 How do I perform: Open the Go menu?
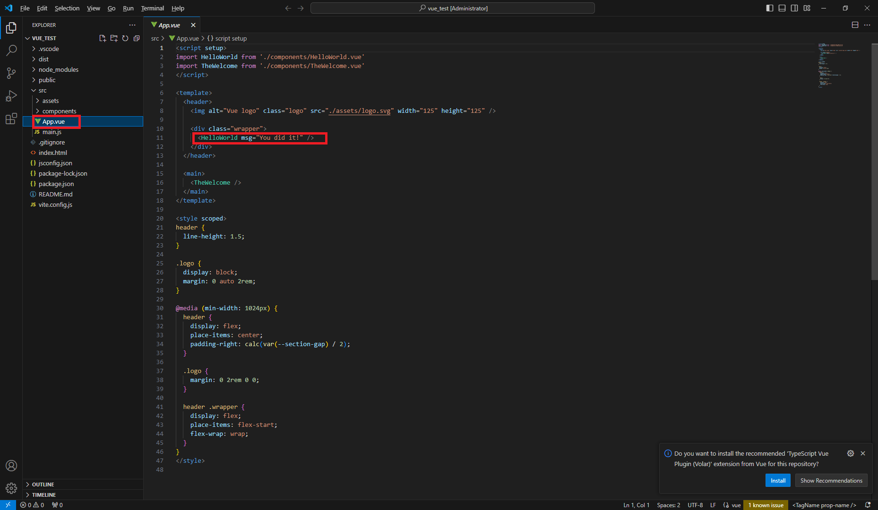[112, 8]
